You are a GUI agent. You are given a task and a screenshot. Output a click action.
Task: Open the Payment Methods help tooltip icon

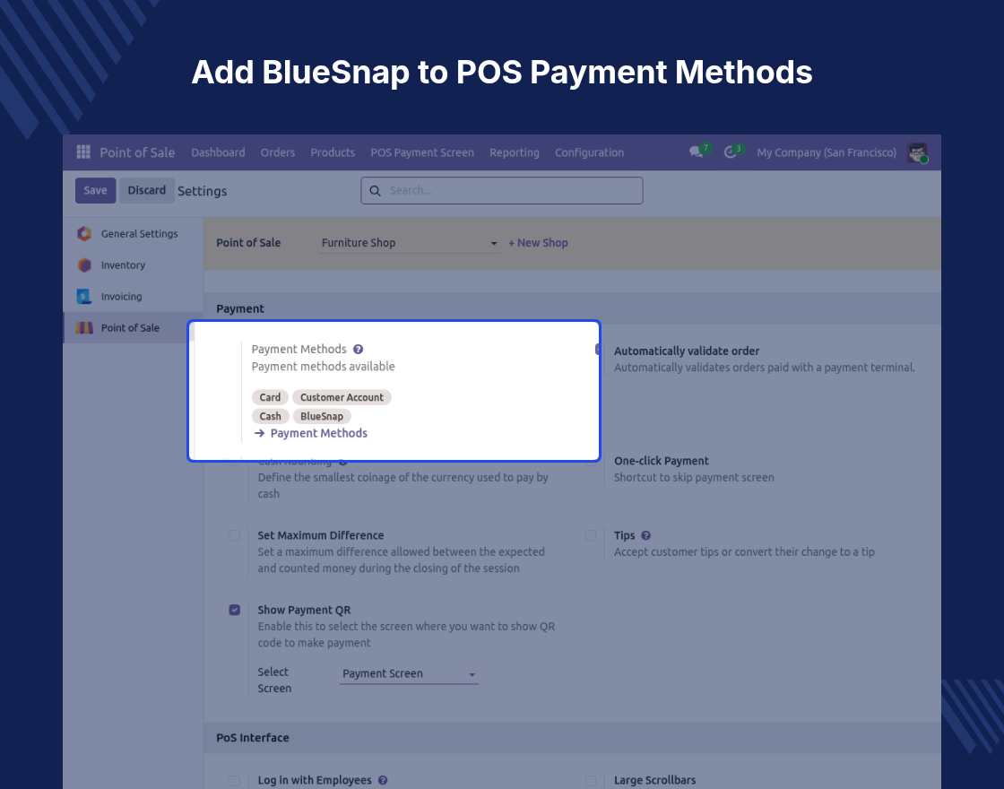[358, 349]
